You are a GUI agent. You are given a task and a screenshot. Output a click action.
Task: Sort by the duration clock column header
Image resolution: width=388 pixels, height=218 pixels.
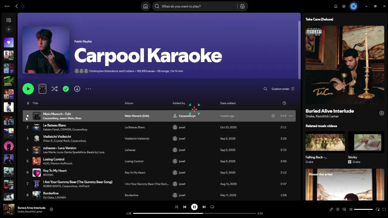click(284, 103)
